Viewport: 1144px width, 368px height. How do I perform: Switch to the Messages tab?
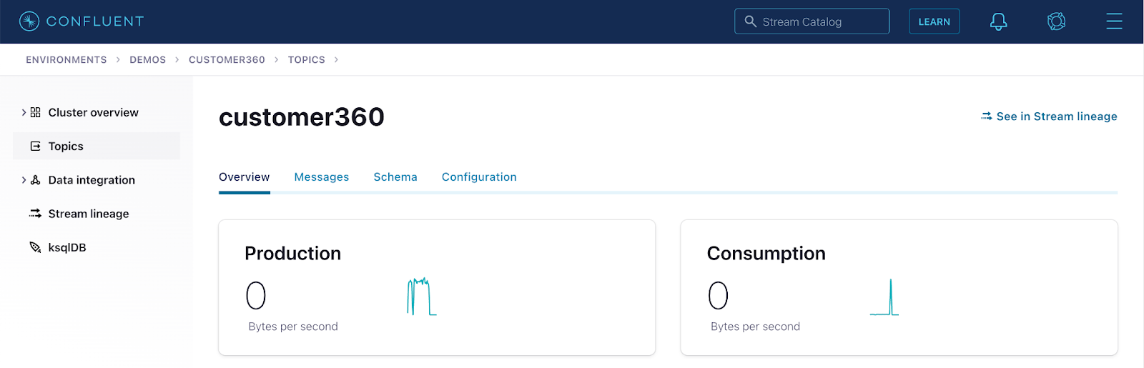coord(322,176)
